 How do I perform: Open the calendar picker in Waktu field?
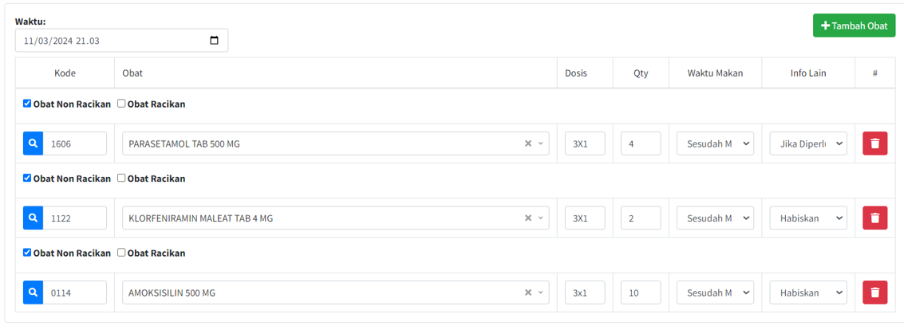(214, 41)
